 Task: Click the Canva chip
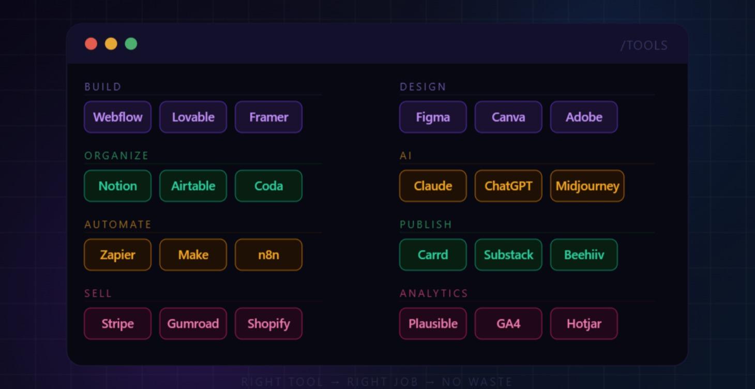click(509, 117)
